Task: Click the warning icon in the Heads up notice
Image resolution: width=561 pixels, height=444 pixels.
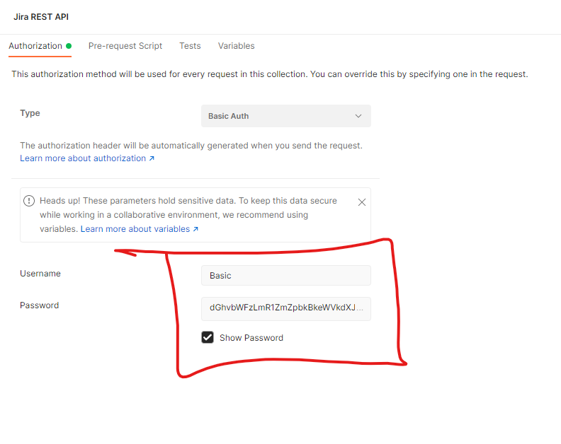Action: coord(29,201)
